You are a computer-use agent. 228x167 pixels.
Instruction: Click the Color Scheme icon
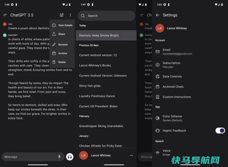[x=158, y=118]
